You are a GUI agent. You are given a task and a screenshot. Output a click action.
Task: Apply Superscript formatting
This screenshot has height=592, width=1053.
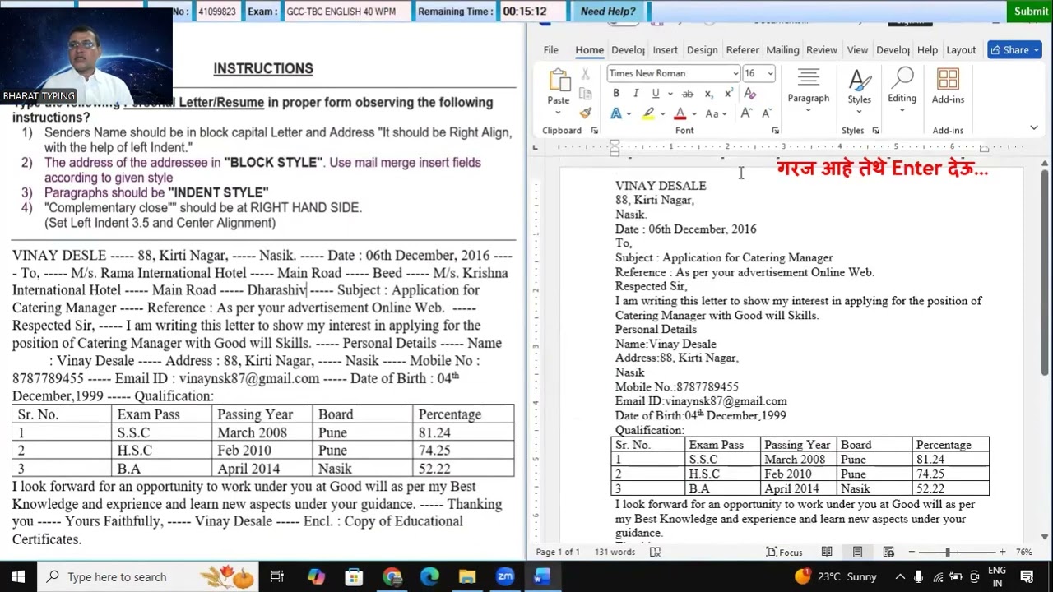[728, 94]
